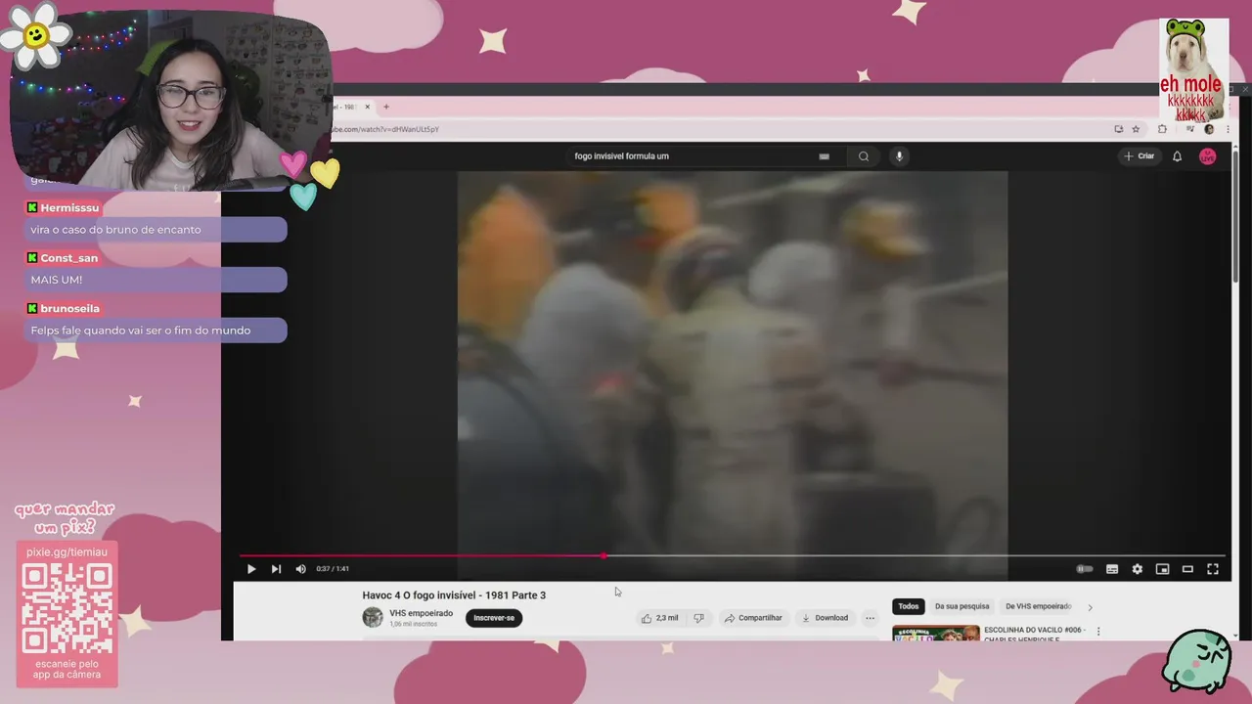The width and height of the screenshot is (1252, 704).
Task: Play the paused YouTube video
Action: 251,569
